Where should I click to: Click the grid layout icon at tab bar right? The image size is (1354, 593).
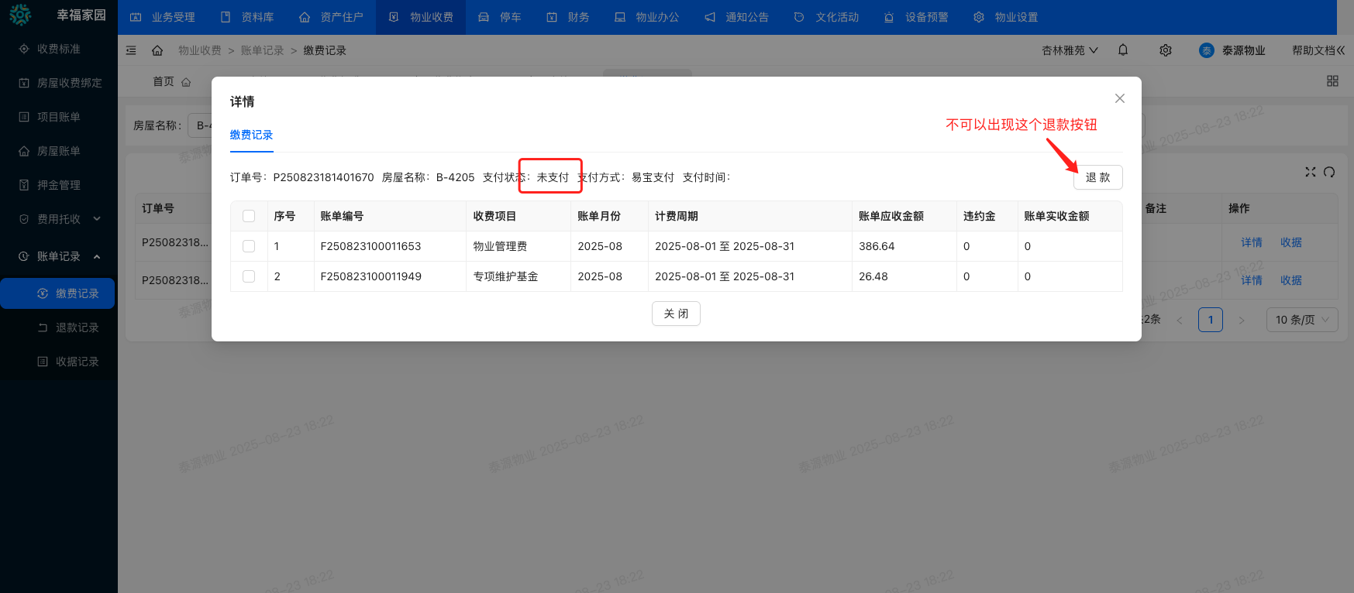click(x=1332, y=81)
